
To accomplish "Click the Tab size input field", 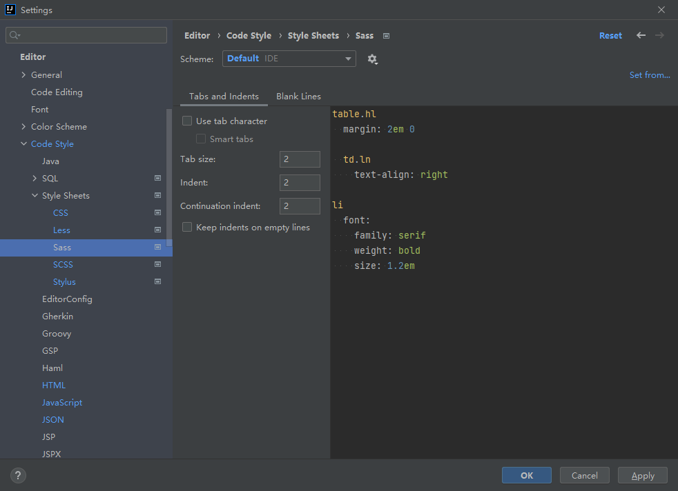I will coord(300,159).
